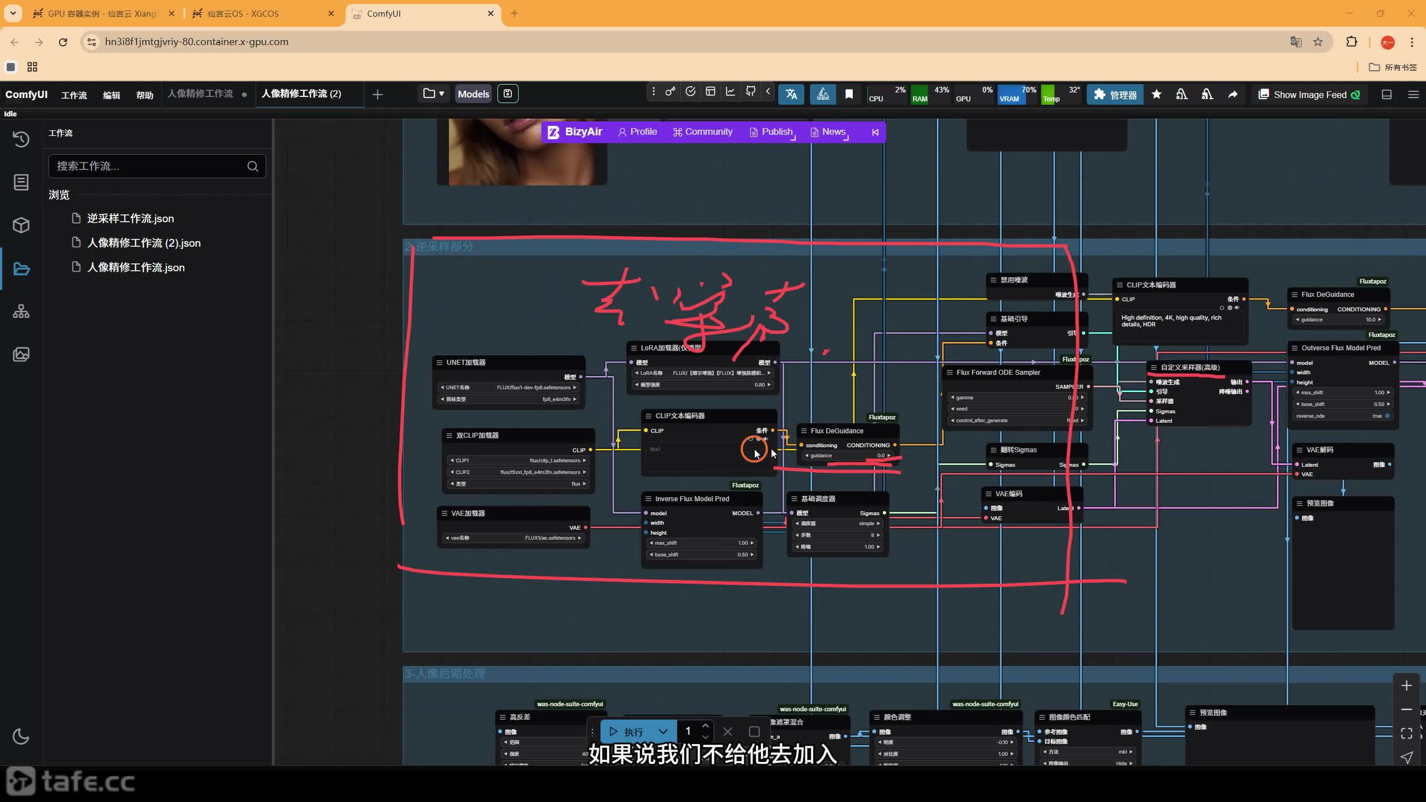Click BizyAir Profile link
The width and height of the screenshot is (1426, 802).
point(637,132)
